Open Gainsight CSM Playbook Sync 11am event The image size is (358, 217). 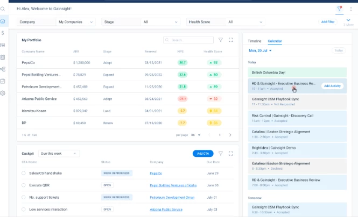tap(297, 102)
